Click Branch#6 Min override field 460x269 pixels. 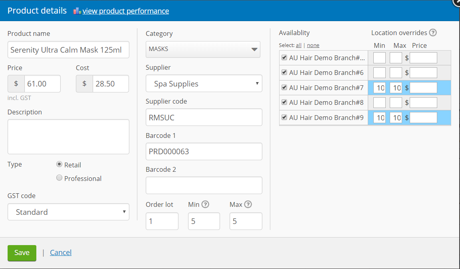379,73
